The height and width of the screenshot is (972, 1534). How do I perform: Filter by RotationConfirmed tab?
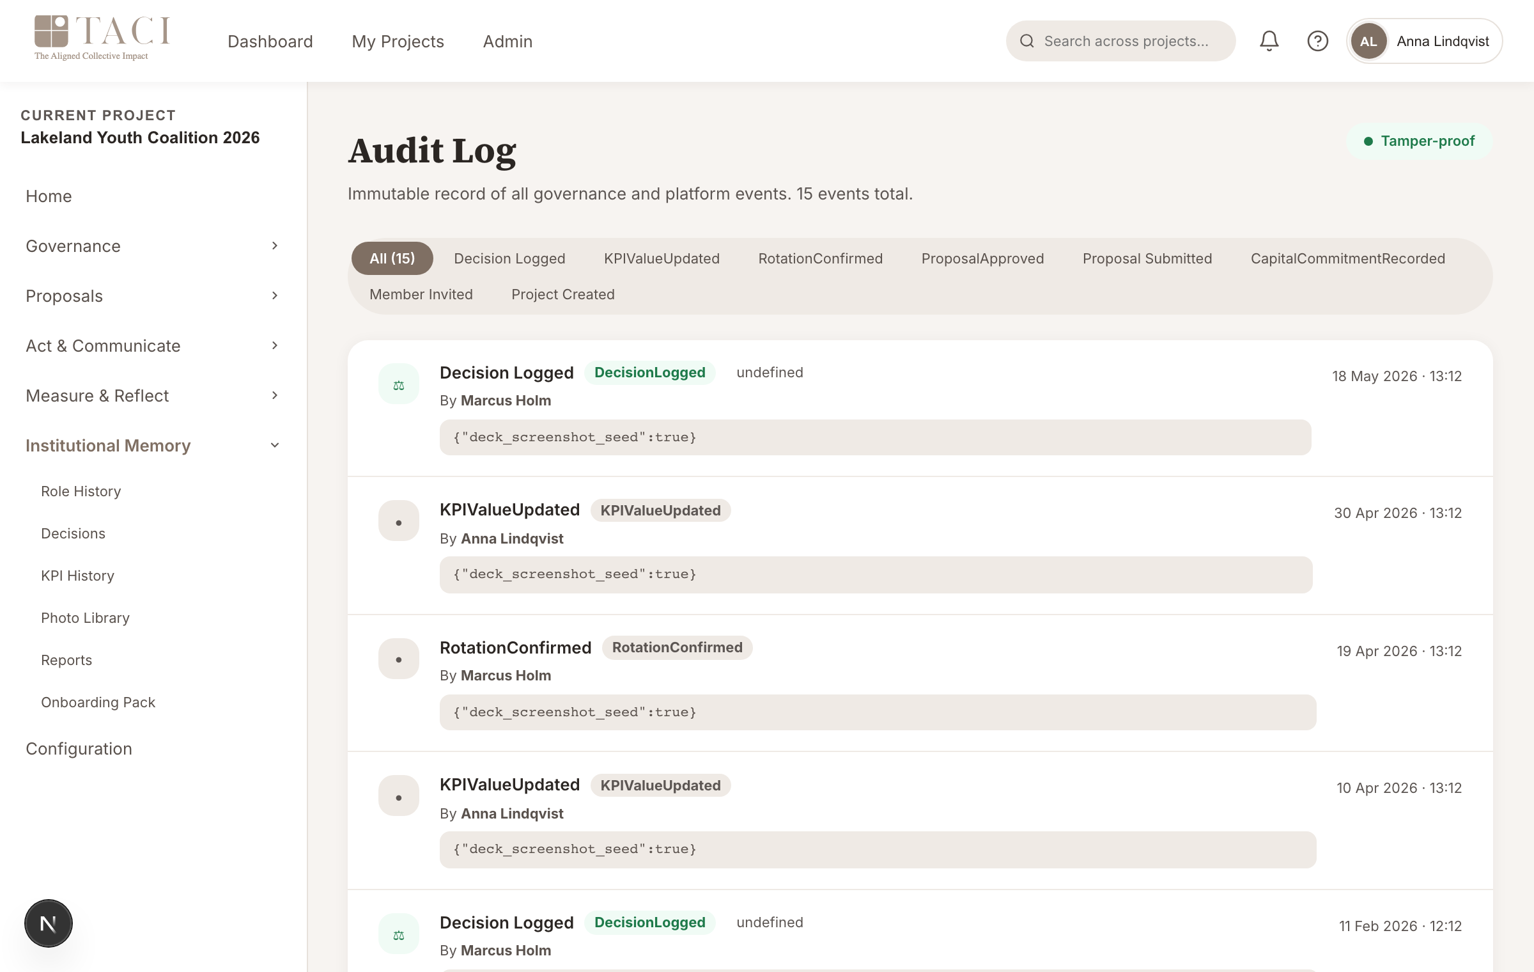[820, 258]
